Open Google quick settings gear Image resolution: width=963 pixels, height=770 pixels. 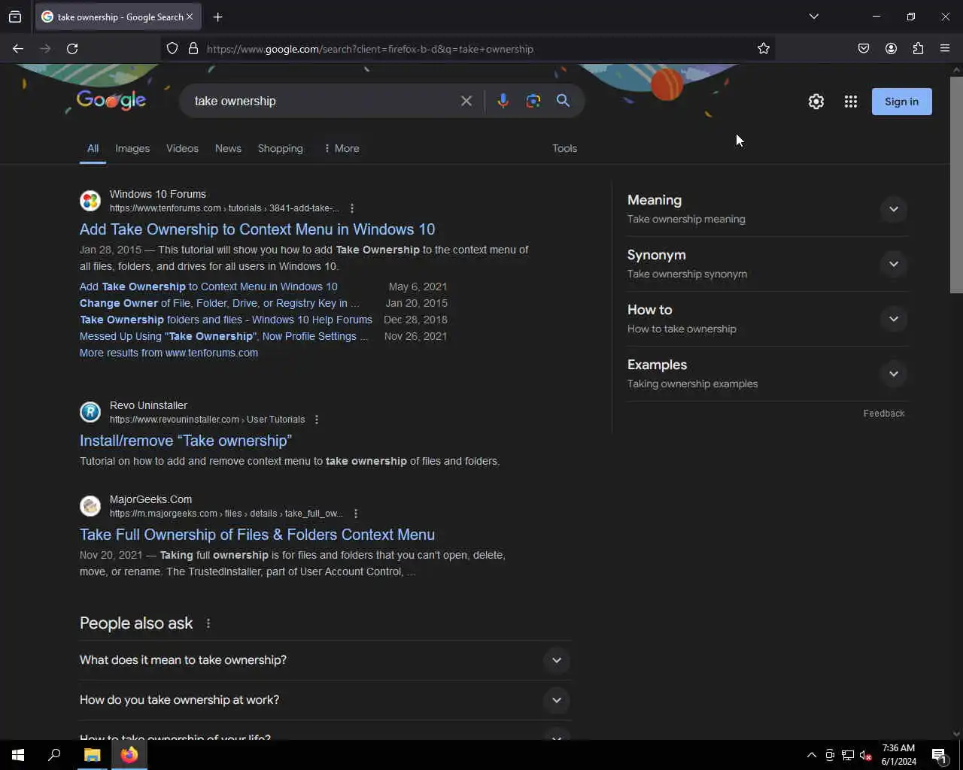816,102
